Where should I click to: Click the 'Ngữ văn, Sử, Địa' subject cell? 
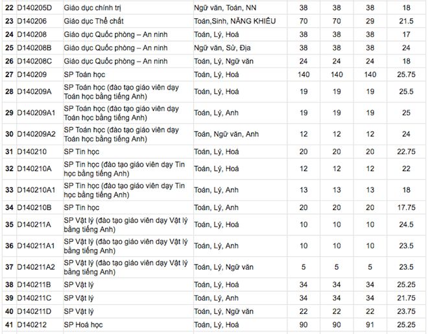click(222, 47)
